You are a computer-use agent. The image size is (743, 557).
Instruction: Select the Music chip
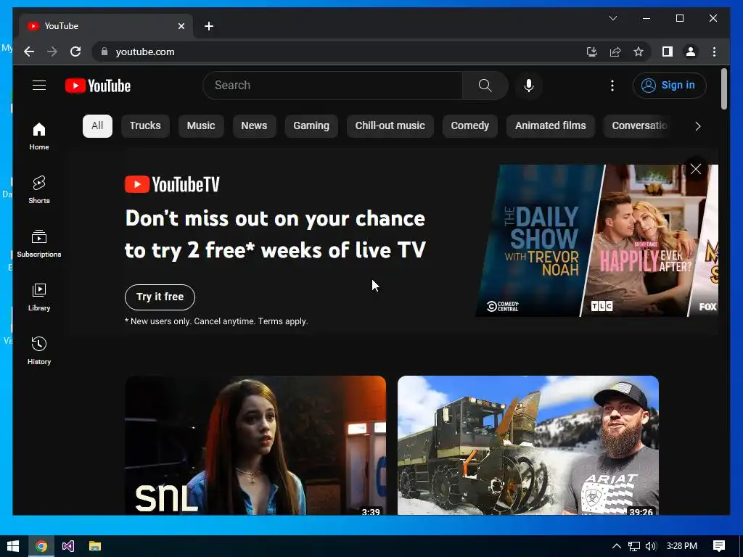coord(201,126)
